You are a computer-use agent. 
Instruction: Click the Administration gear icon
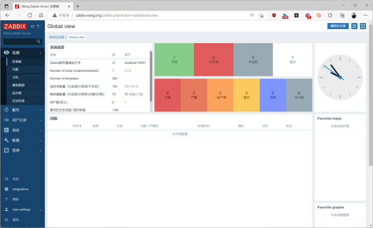click(x=7, y=150)
